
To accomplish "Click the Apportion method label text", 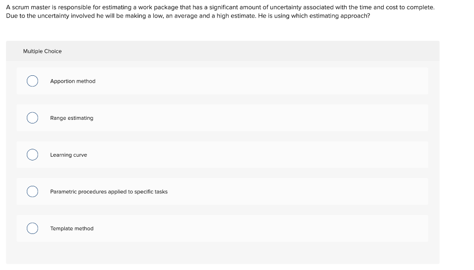I will (73, 81).
